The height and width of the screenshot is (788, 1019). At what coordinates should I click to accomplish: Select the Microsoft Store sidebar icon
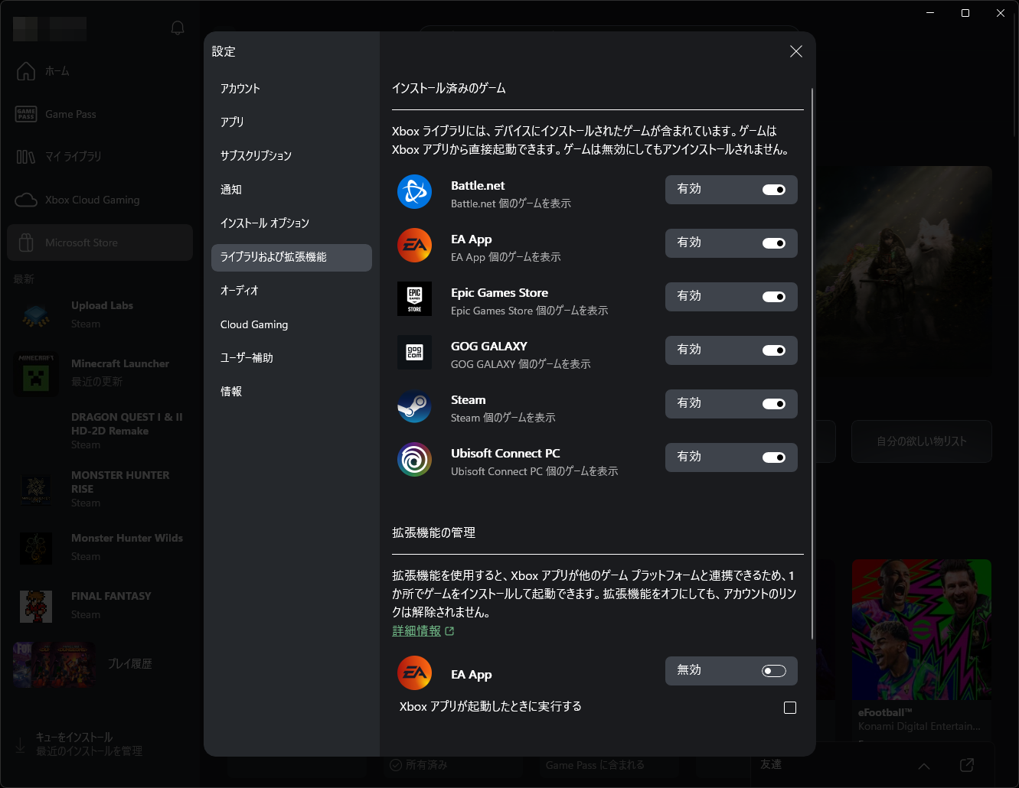point(25,242)
